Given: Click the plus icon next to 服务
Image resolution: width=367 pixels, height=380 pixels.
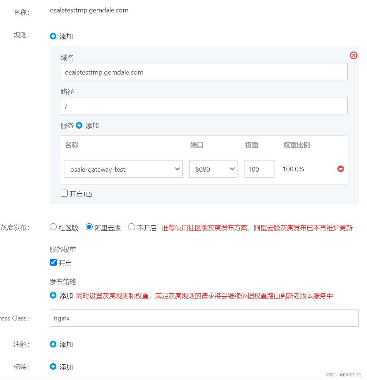Looking at the screenshot, I should (x=79, y=125).
